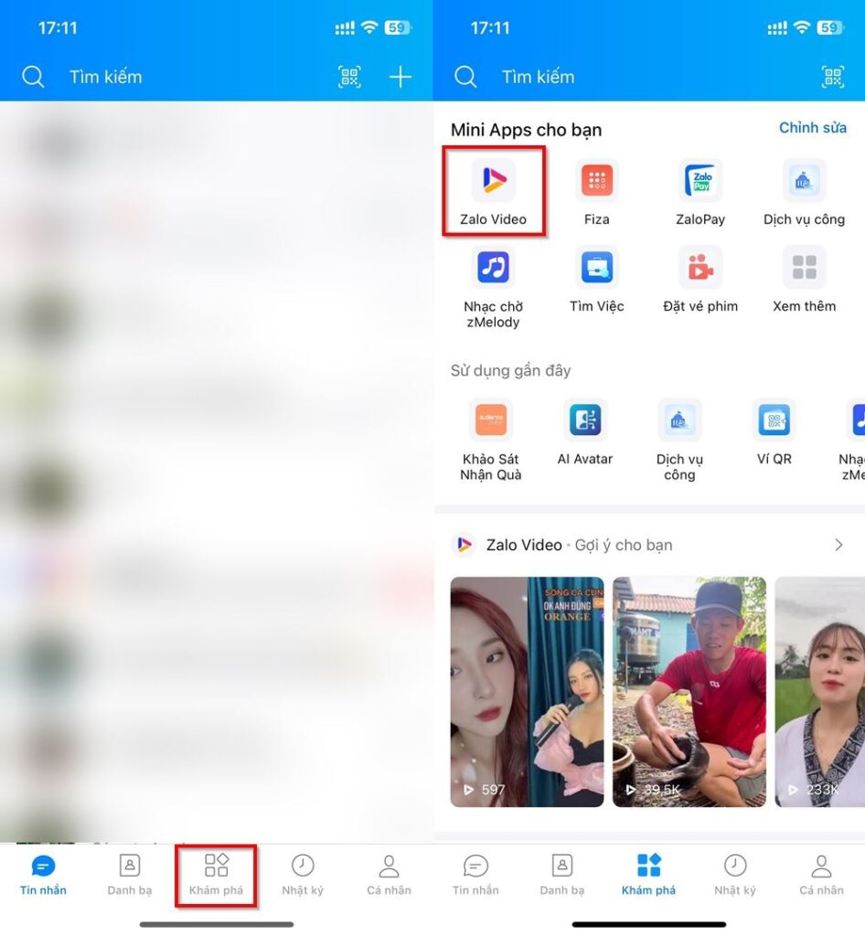Launch AI Avatar from recently used
This screenshot has width=865, height=936.
tap(584, 420)
